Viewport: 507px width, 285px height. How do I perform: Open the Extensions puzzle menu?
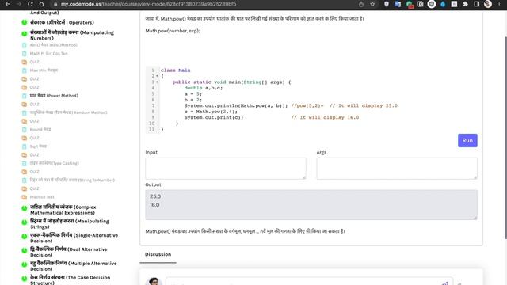click(x=465, y=4)
